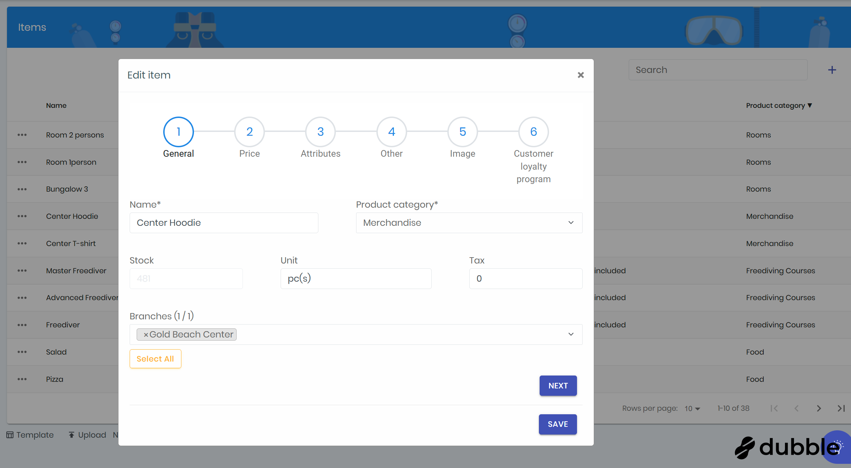The height and width of the screenshot is (468, 851).
Task: Close the Edit item dialog
Action: [580, 75]
